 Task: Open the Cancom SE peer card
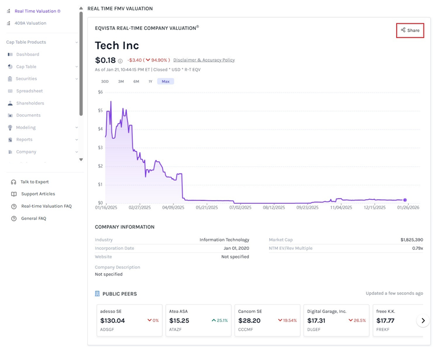[267, 320]
